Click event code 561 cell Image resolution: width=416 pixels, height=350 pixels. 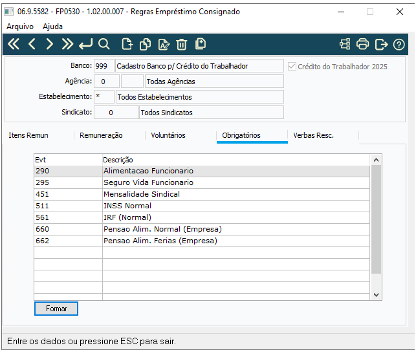click(68, 217)
